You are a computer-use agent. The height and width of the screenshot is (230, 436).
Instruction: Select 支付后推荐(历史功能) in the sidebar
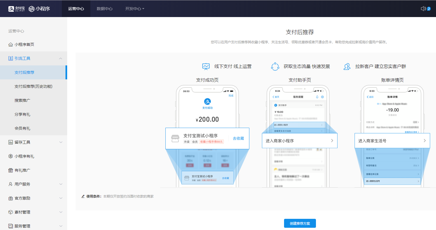click(34, 86)
